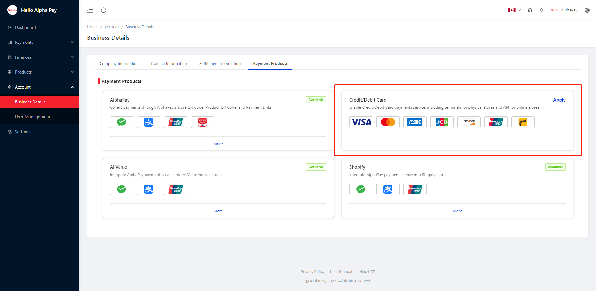The image size is (596, 291).
Task: Click the Canadian flag CAD currency selector
Action: point(516,10)
